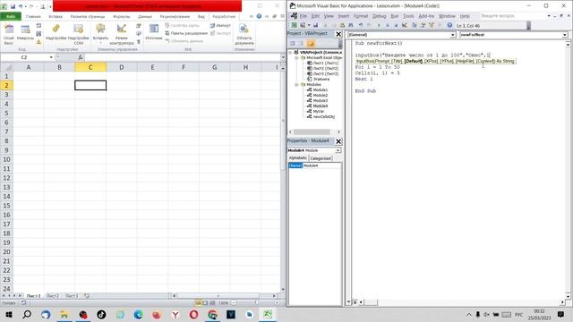Open Visual Basic from the Excel ribbon
Image resolution: width=573 pixels, height=322 pixels.
[9, 35]
